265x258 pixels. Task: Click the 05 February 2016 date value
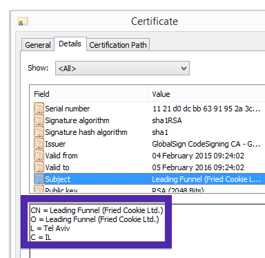[x=198, y=167]
